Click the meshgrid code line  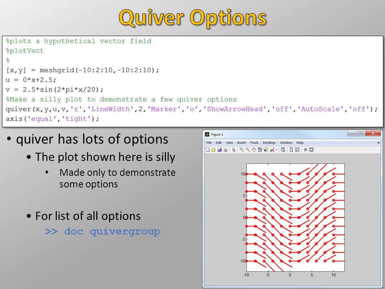[x=83, y=70]
